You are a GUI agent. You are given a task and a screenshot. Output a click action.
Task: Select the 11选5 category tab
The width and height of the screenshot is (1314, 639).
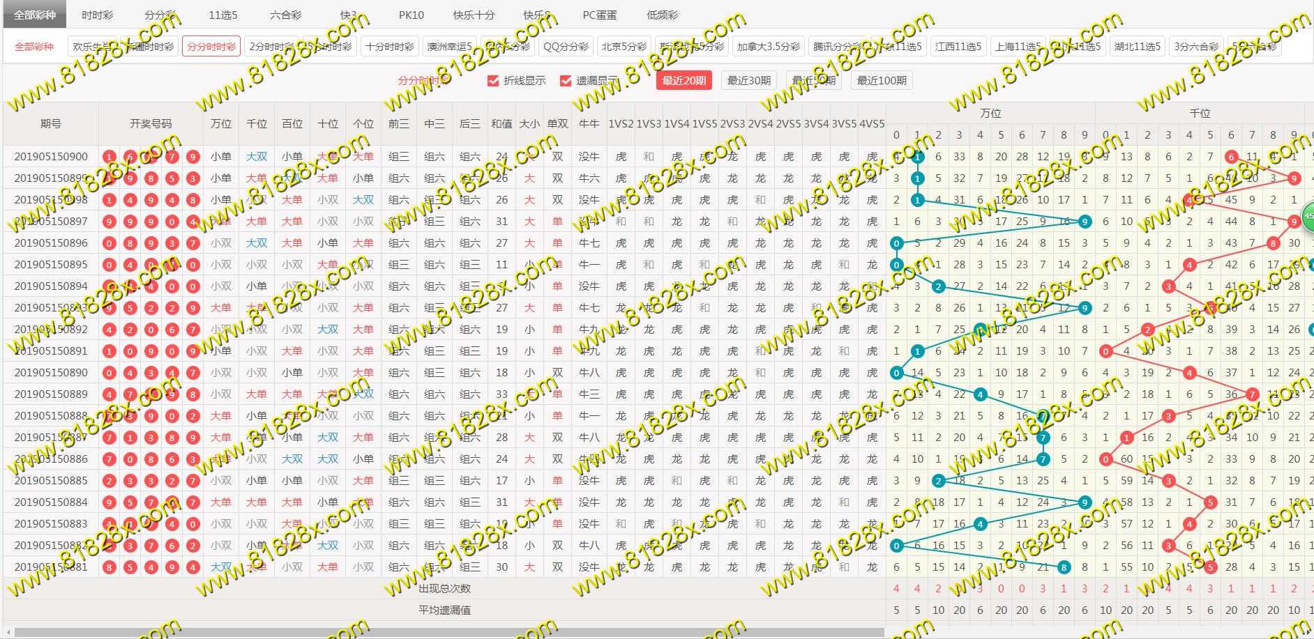click(222, 15)
